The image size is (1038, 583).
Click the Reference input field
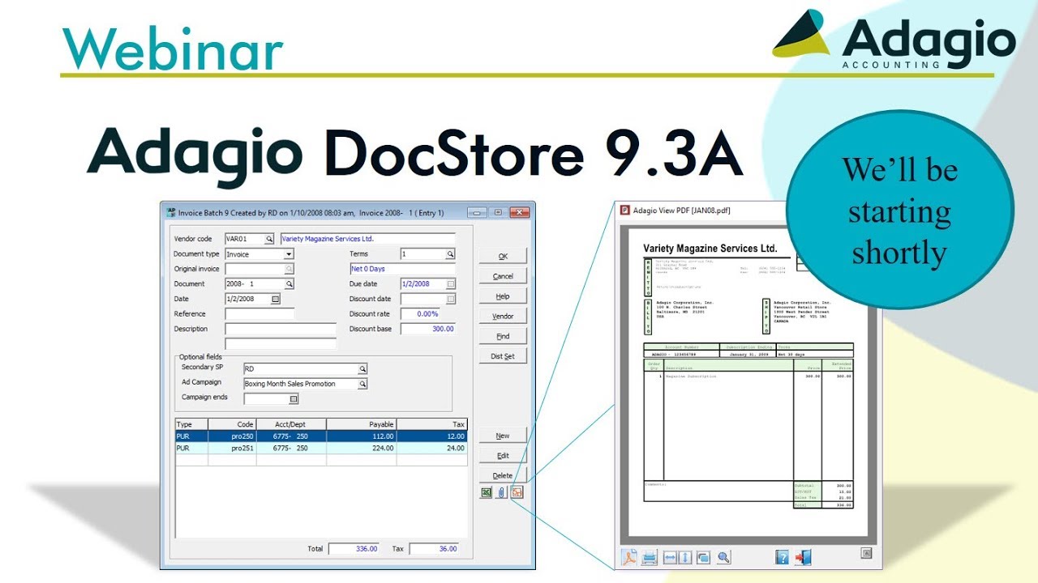(x=259, y=314)
